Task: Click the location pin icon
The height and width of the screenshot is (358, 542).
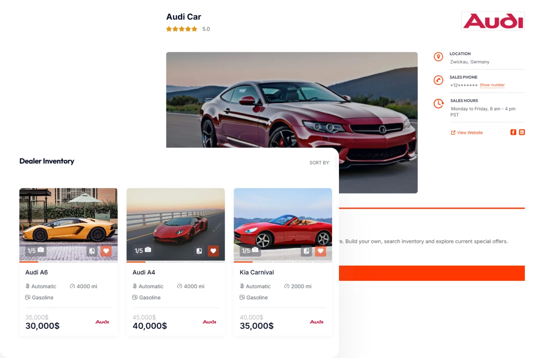Action: coord(438,57)
